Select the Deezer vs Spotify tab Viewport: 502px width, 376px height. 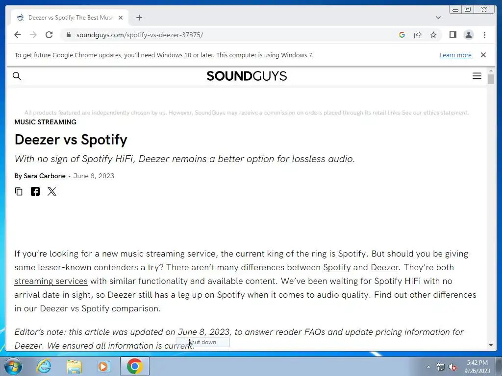tap(70, 18)
